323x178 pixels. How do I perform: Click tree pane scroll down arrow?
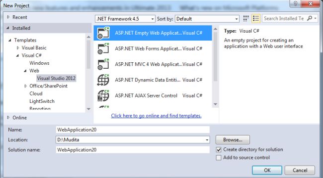tap(88, 109)
